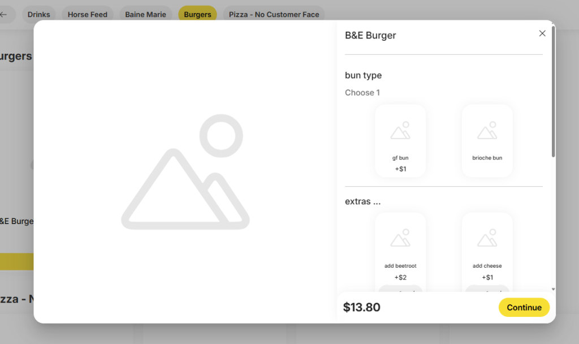
Task: Click the B&E Burger title
Action: (370, 36)
